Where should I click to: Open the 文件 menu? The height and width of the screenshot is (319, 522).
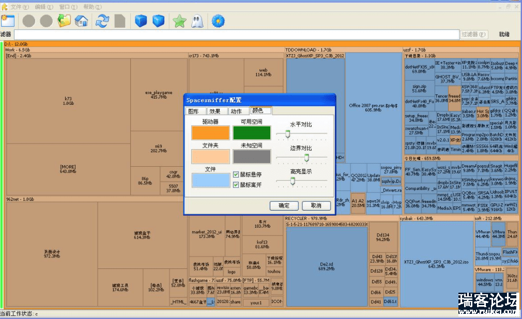pos(19,7)
